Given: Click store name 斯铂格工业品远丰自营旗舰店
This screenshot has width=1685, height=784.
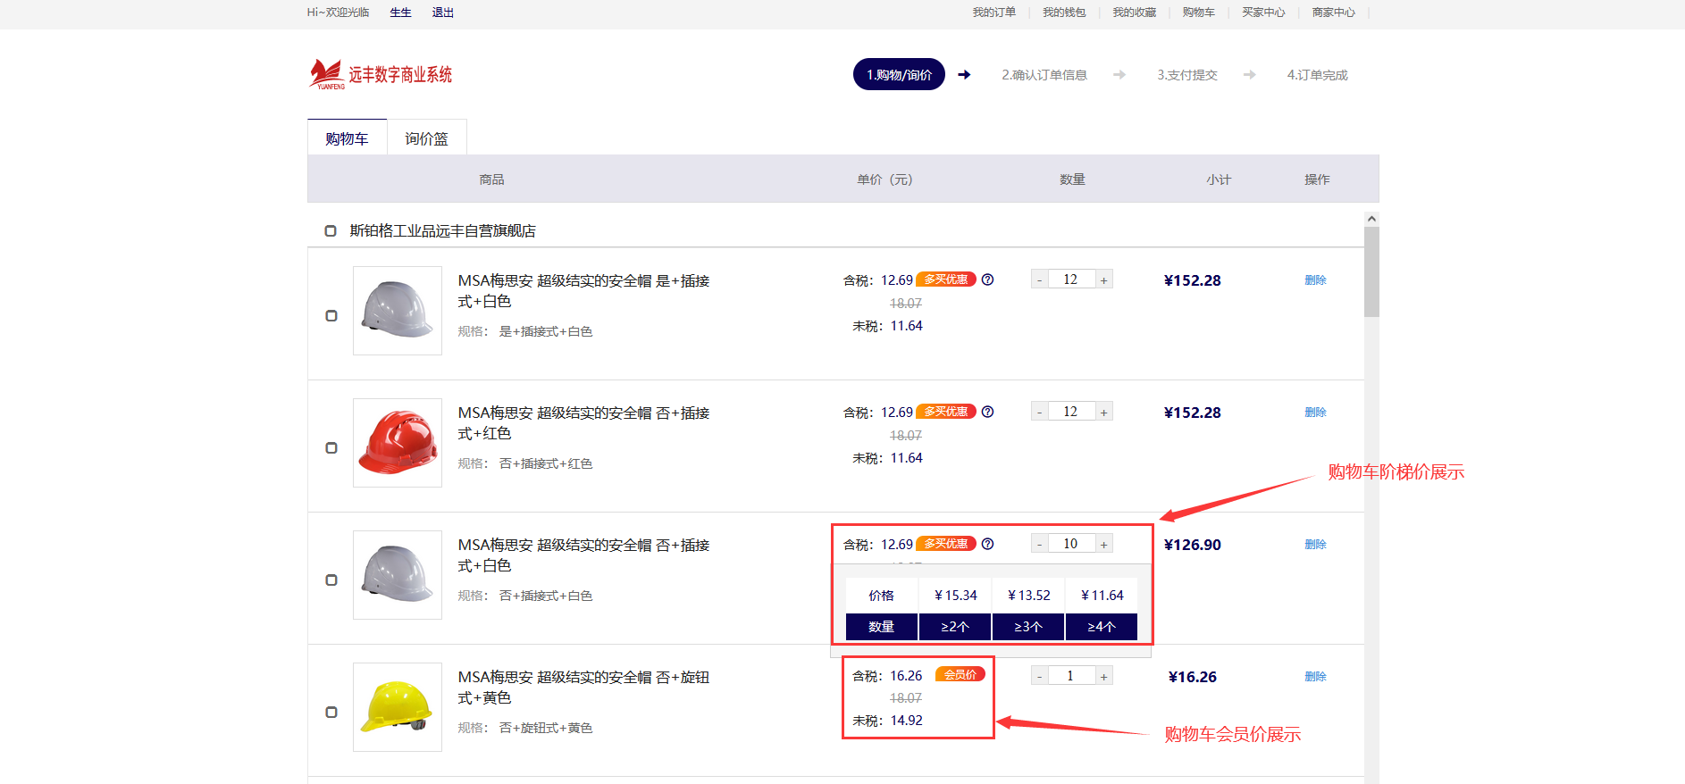Looking at the screenshot, I should 443,231.
